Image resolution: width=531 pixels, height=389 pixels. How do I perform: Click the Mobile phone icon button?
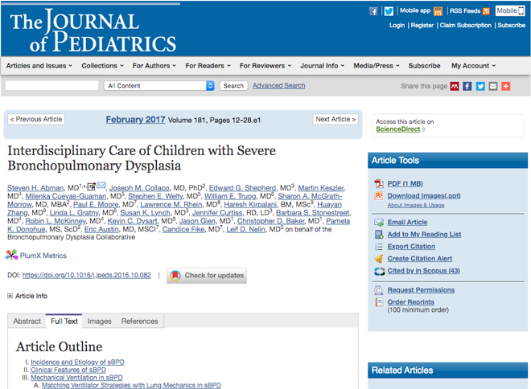pyautogui.click(x=510, y=10)
